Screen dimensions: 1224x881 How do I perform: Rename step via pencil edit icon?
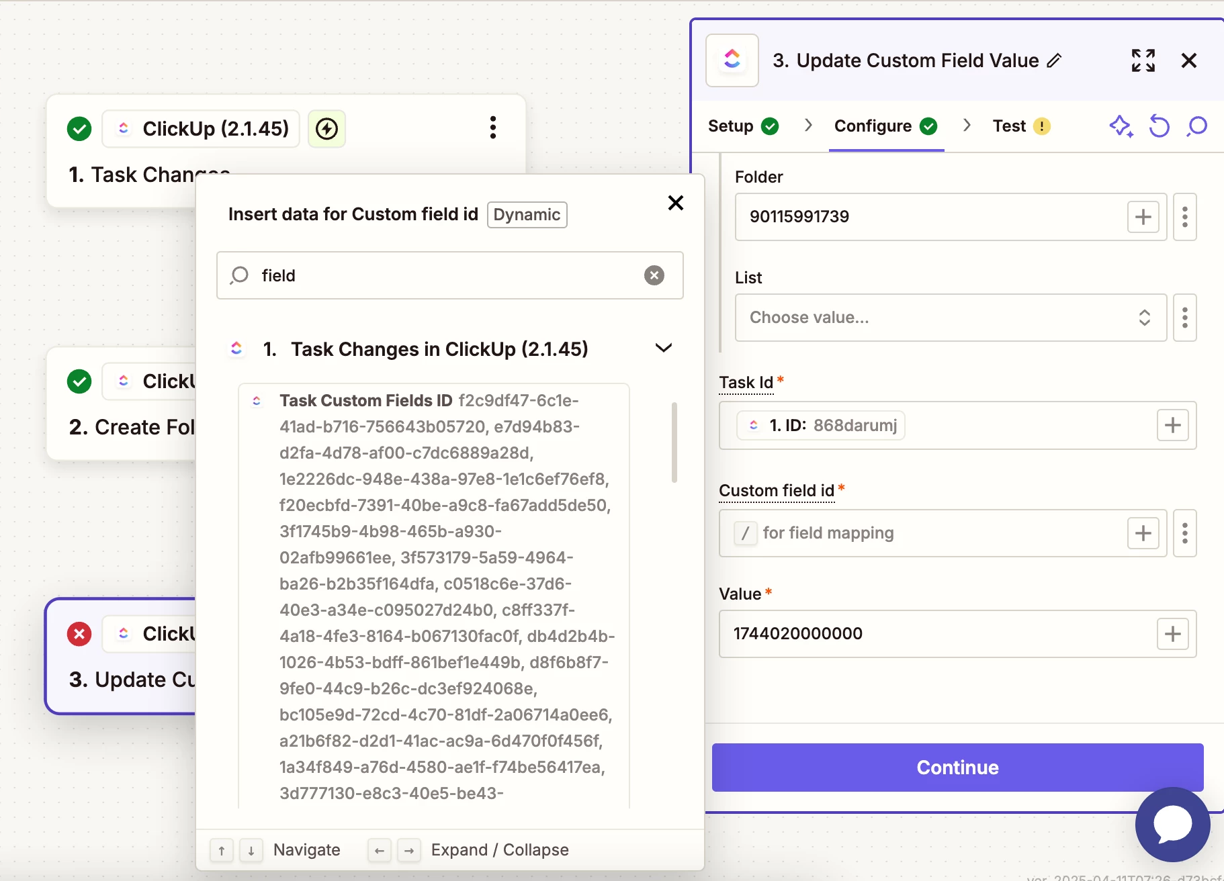1054,60
